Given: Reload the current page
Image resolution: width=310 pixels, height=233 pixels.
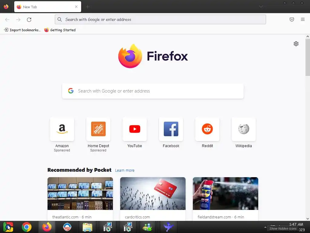Looking at the screenshot, I should [x=29, y=20].
